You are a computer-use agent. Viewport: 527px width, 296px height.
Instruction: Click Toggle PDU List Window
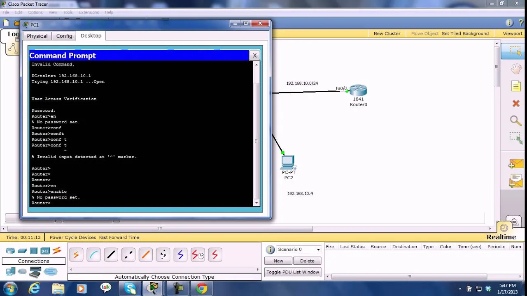293,272
